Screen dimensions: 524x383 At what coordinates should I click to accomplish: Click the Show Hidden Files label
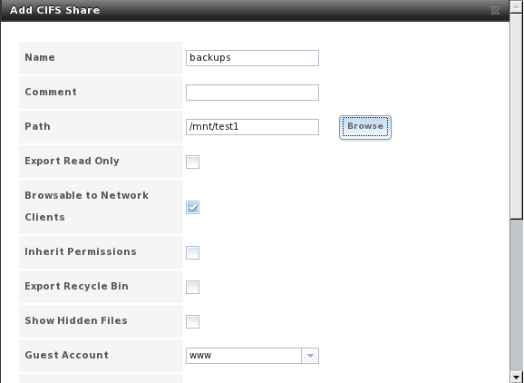tap(76, 320)
